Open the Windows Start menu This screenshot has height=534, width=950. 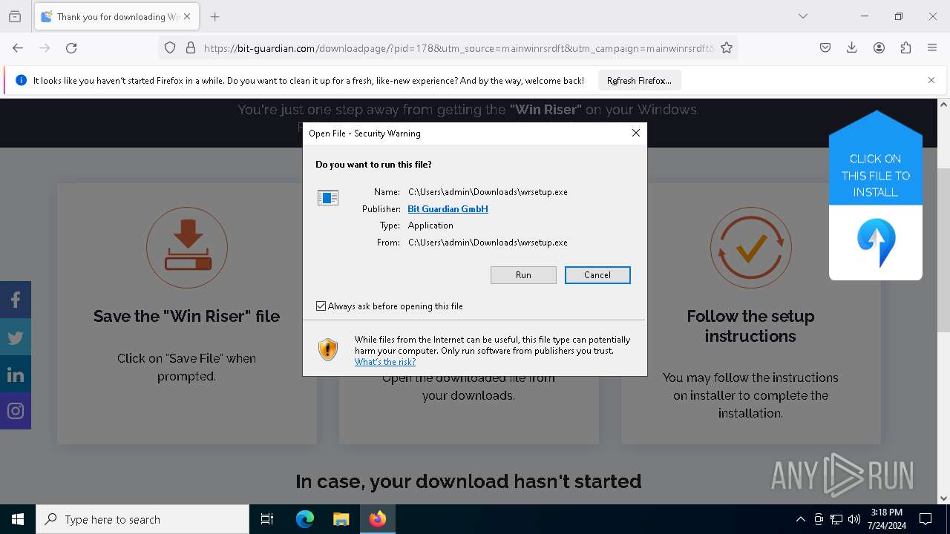18,519
